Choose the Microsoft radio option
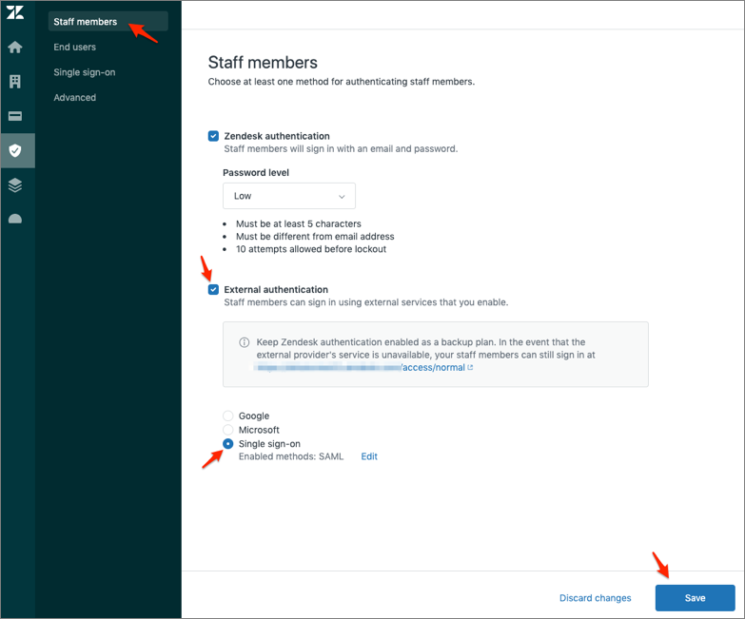Viewport: 745px width, 619px height. pyautogui.click(x=227, y=430)
